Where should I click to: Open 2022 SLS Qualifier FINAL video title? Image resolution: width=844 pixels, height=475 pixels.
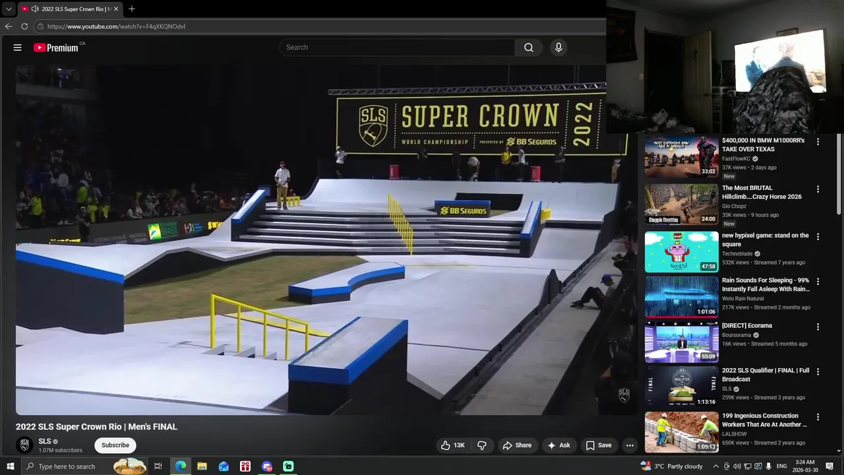766,375
